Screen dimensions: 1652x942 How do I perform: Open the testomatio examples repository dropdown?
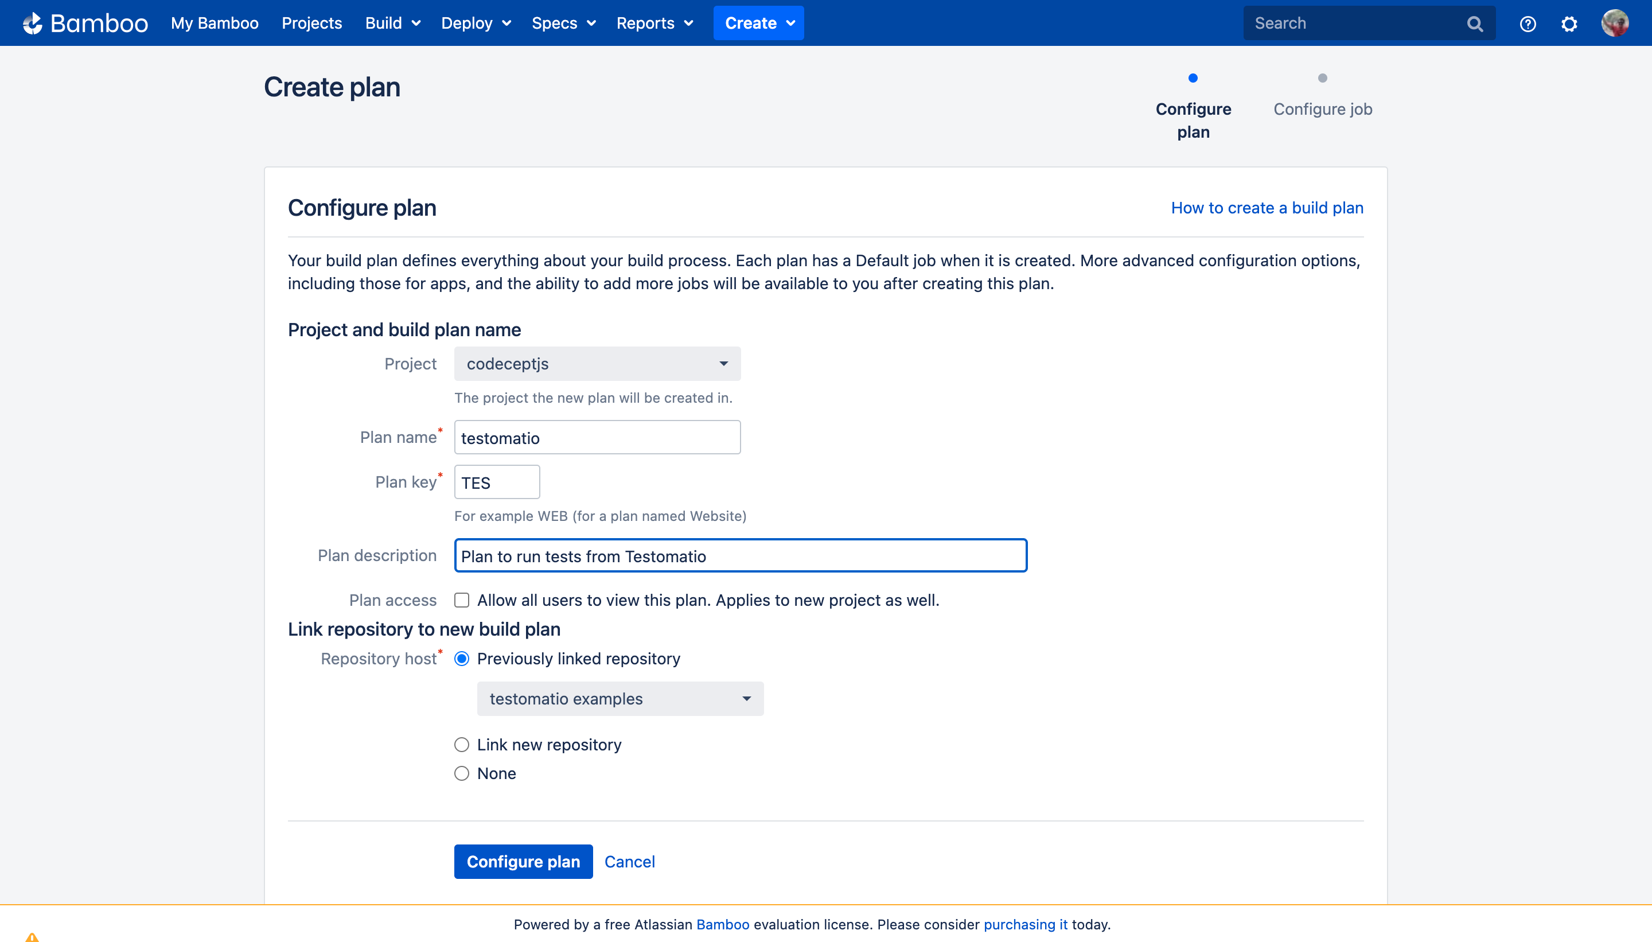[x=619, y=699]
